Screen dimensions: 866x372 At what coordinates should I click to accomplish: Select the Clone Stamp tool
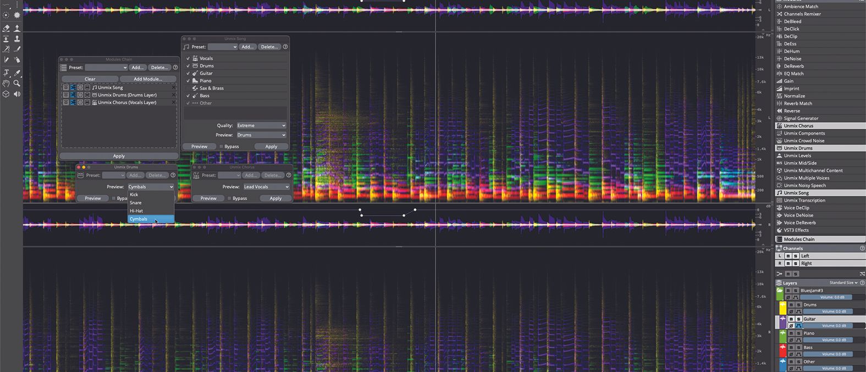[x=17, y=39]
